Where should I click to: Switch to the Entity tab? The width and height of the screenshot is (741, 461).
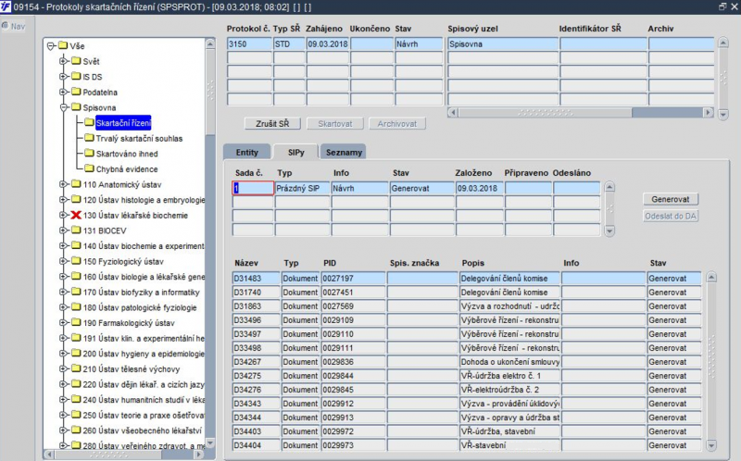coord(246,152)
